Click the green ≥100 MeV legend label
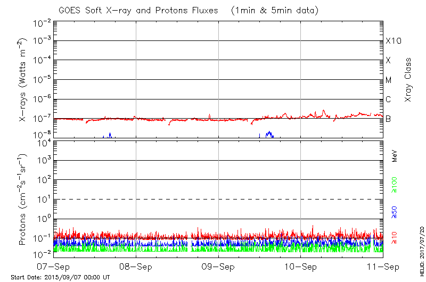Screen dimensions: 426x282 395,186
